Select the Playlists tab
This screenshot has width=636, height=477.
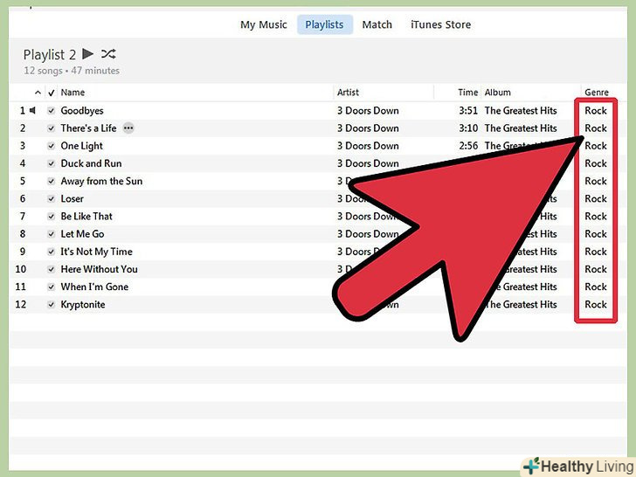(x=324, y=24)
